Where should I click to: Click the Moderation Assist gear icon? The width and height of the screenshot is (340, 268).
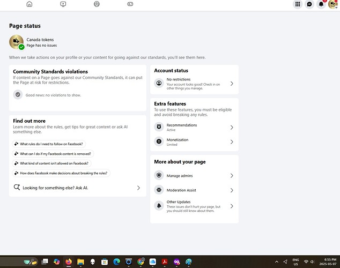pos(159,190)
